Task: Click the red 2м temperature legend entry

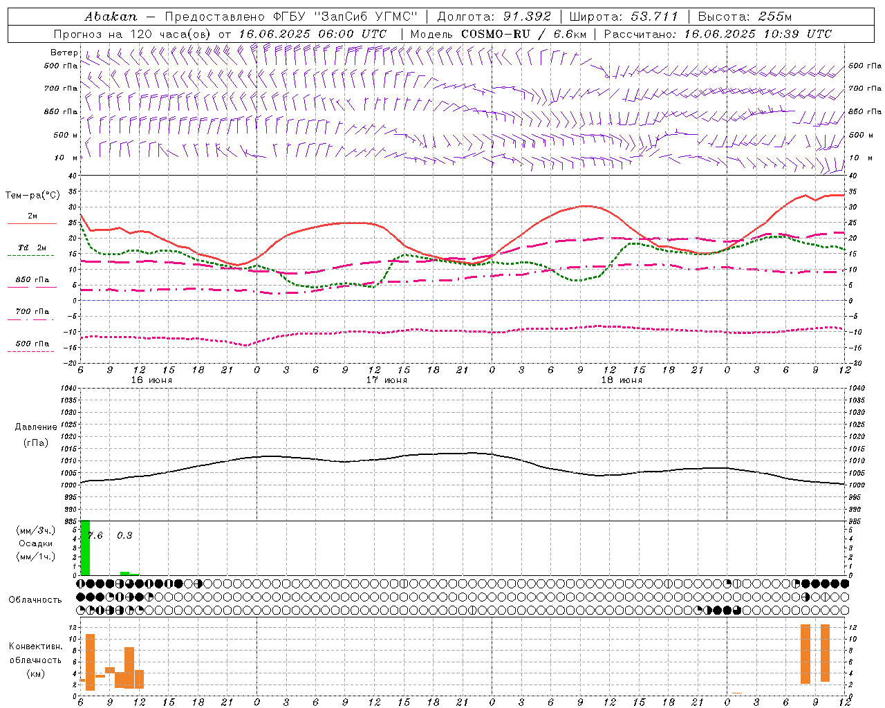Action: 32,218
